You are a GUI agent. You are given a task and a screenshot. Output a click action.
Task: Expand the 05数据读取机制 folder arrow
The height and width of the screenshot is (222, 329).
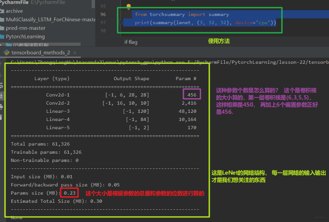[1, 45]
